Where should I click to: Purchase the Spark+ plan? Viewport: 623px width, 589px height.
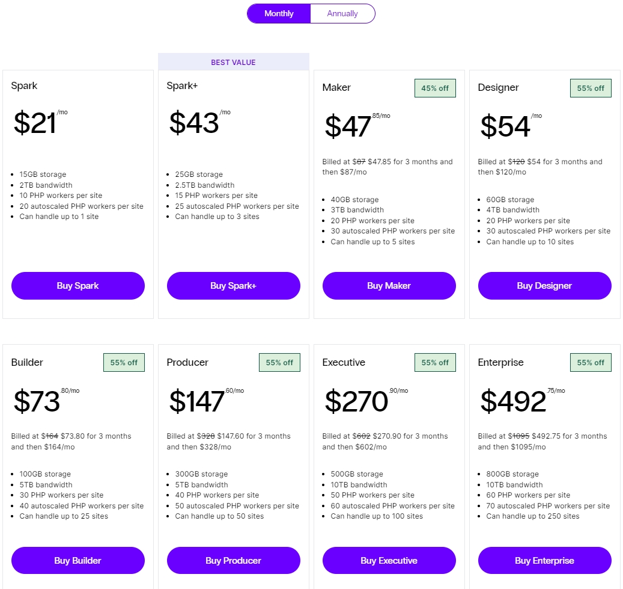[x=234, y=286]
